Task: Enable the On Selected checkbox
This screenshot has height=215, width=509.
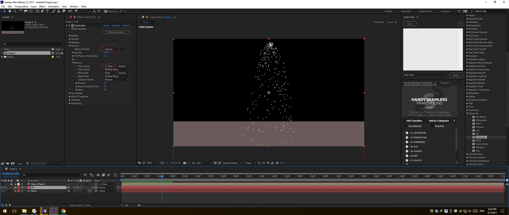Action: click(x=405, y=126)
